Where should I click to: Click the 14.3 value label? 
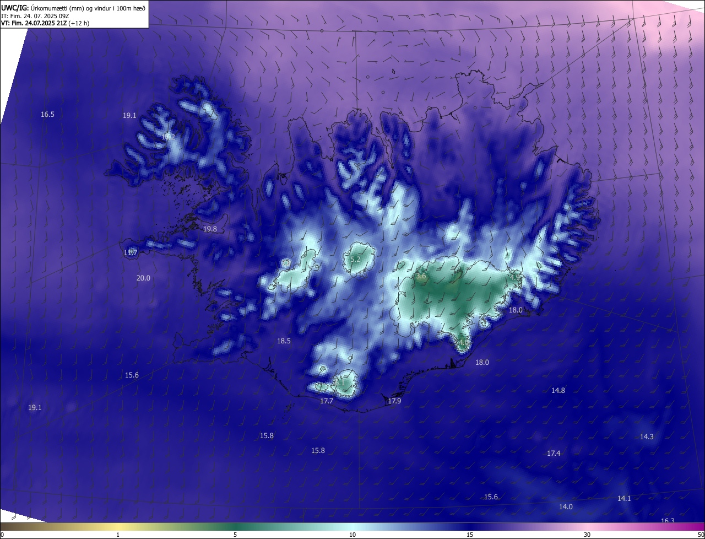(x=647, y=437)
